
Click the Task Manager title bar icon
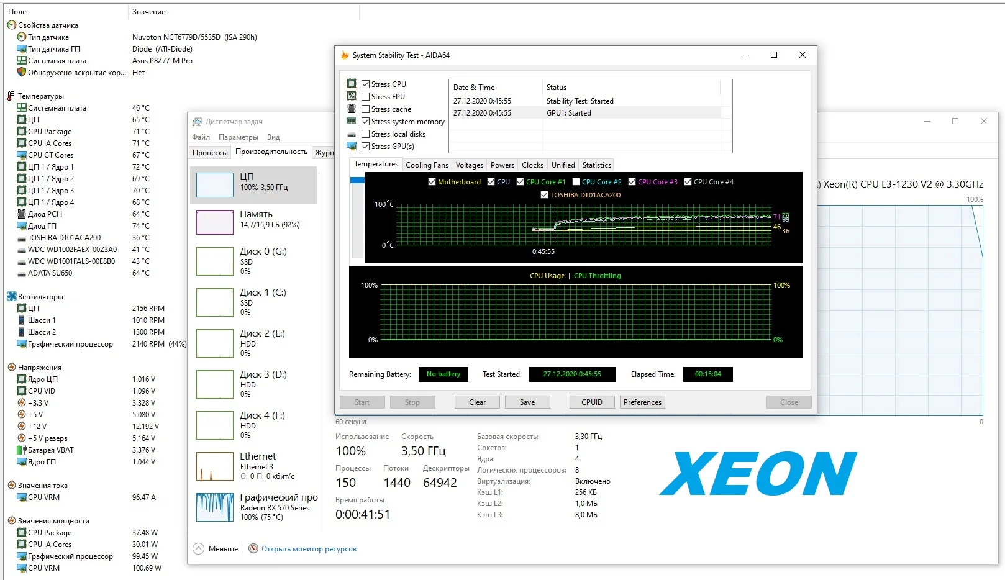pos(198,122)
